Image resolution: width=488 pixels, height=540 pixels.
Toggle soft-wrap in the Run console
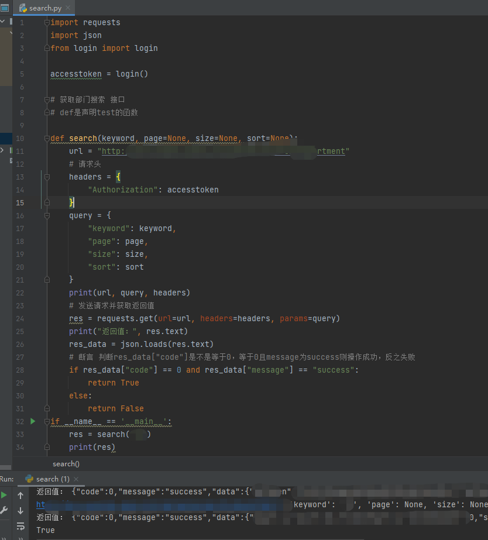click(x=20, y=526)
